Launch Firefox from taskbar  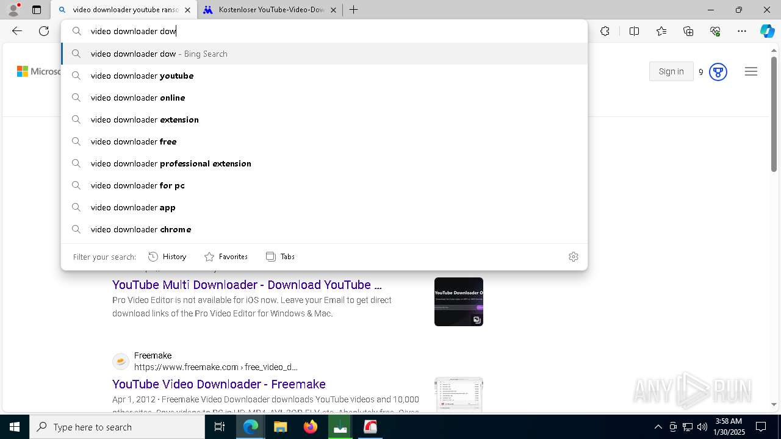tap(311, 427)
